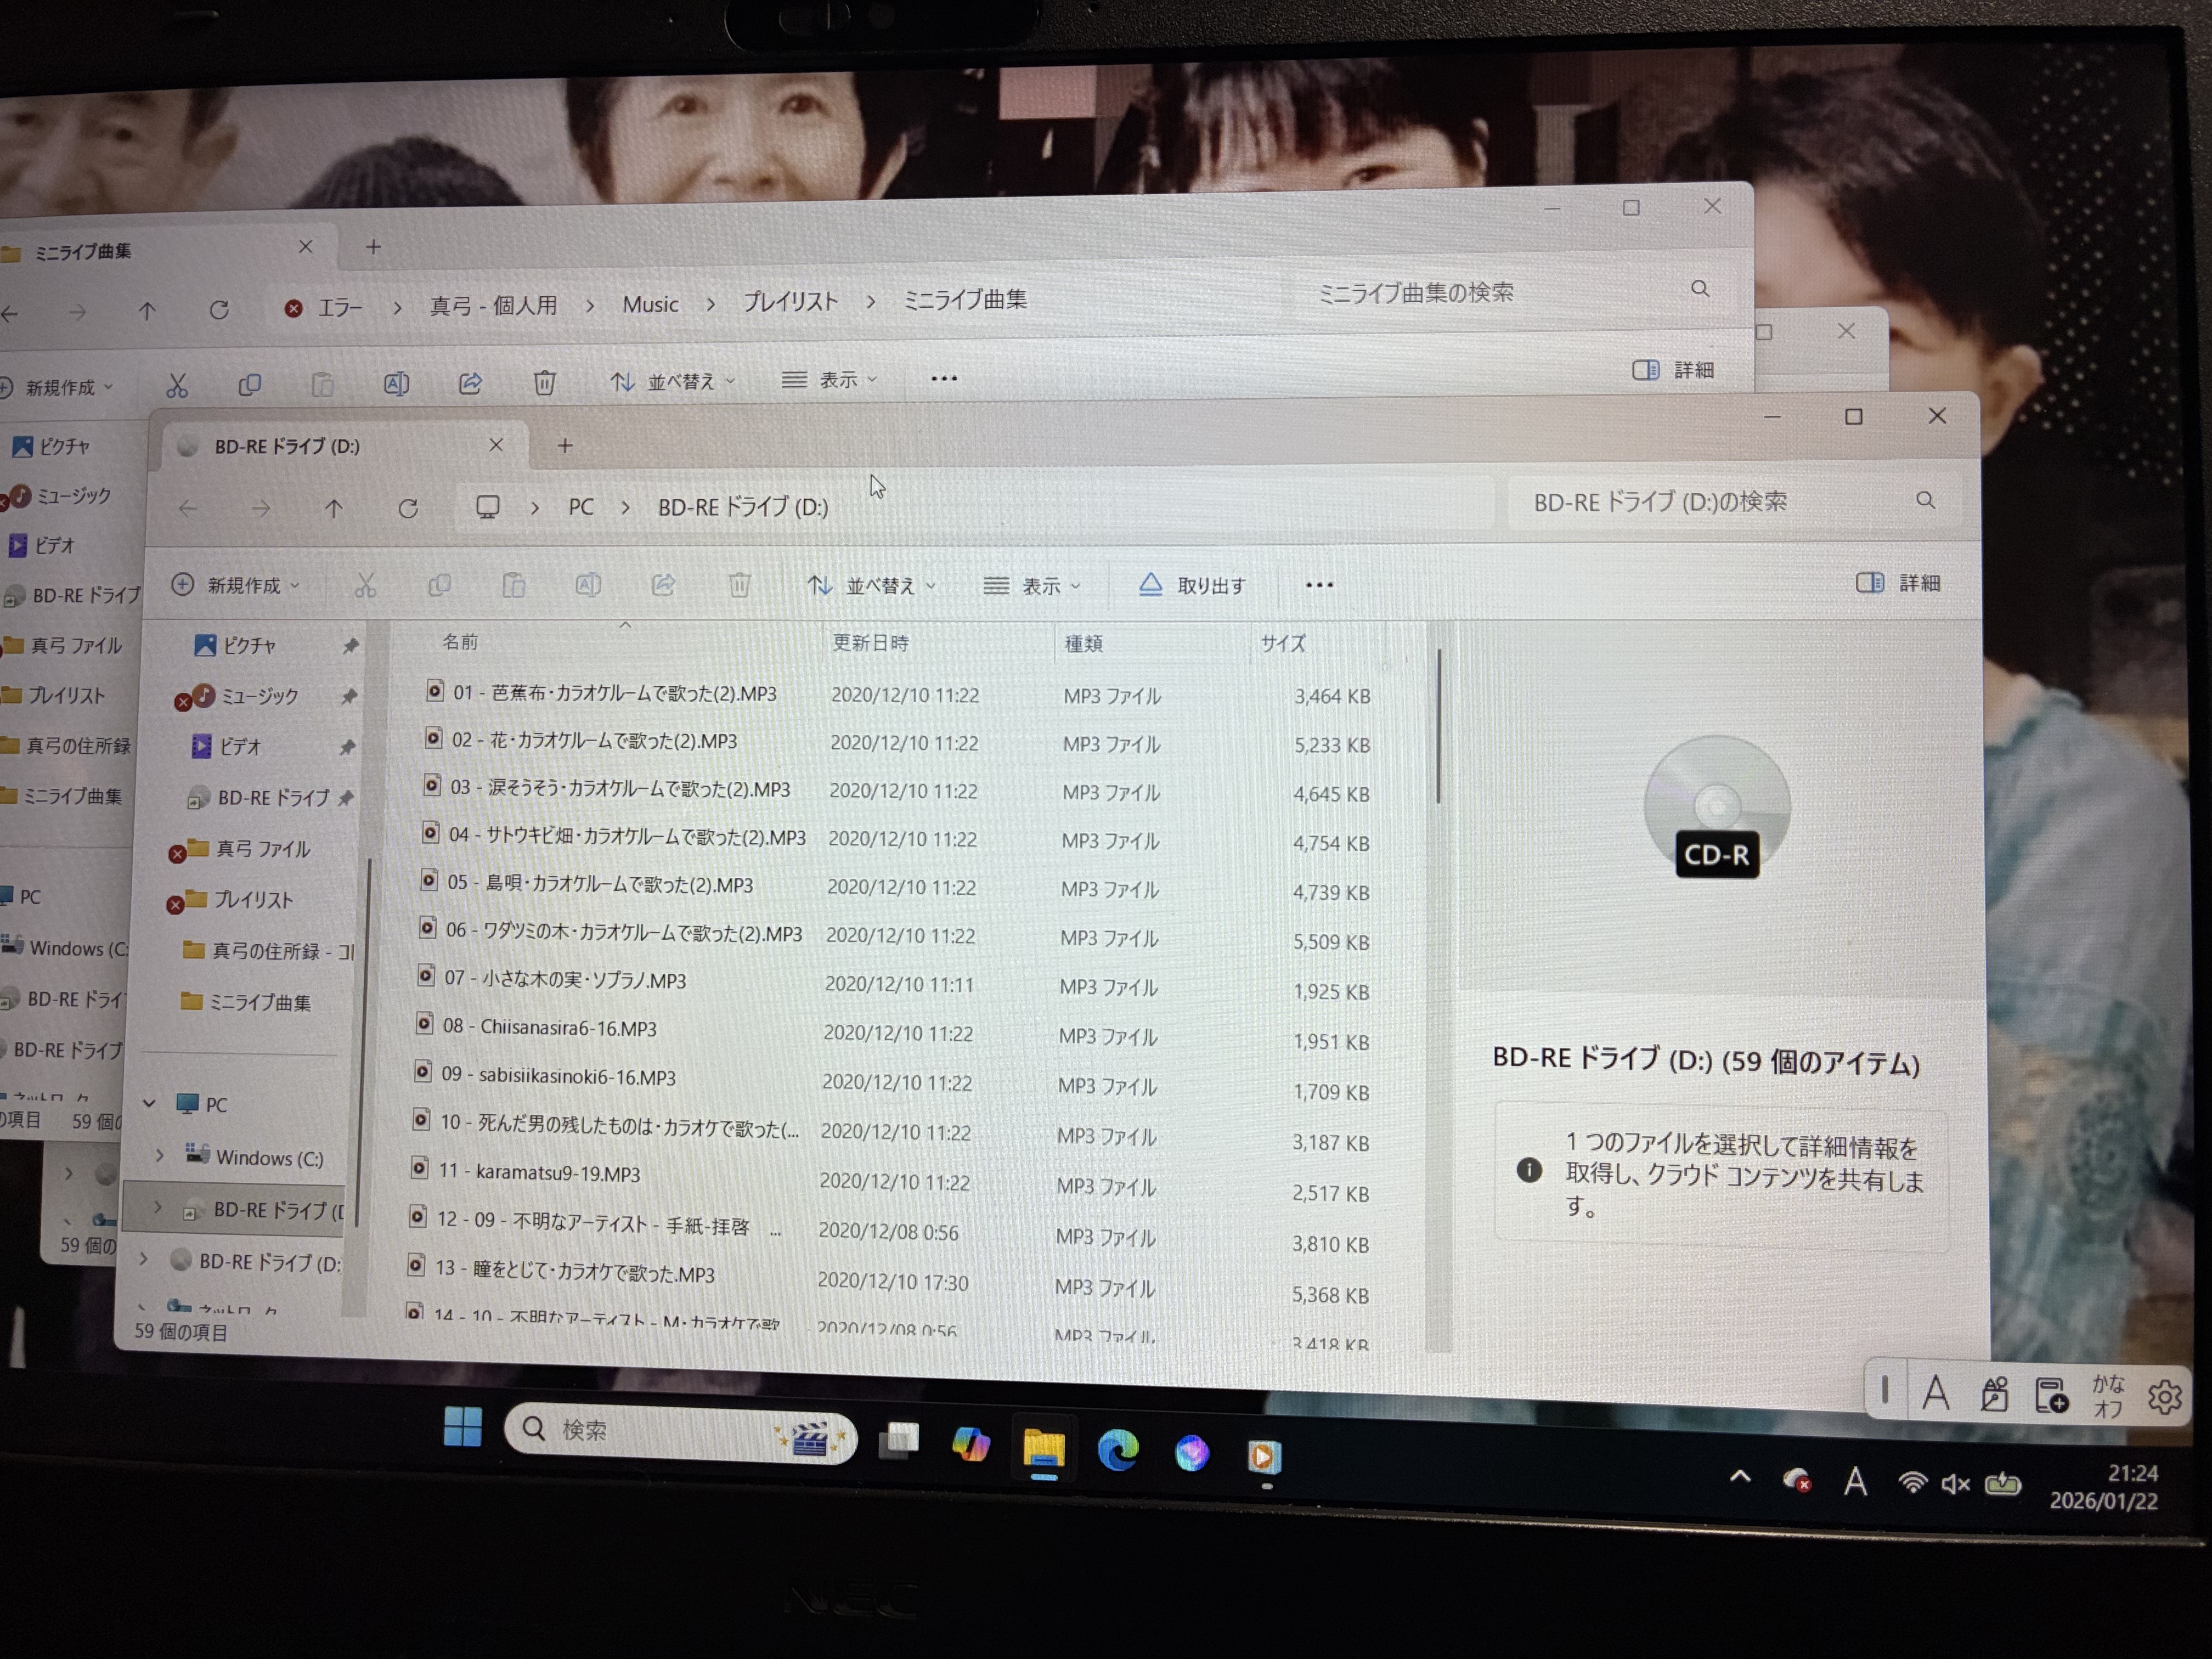Click the cut scissors icon in BD-RE window
This screenshot has height=1659, width=2212.
365,586
